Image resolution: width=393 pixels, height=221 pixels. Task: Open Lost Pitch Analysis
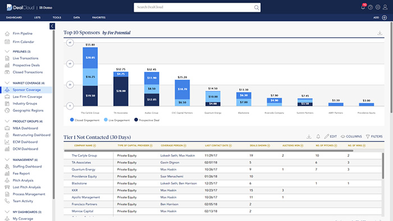point(26,187)
